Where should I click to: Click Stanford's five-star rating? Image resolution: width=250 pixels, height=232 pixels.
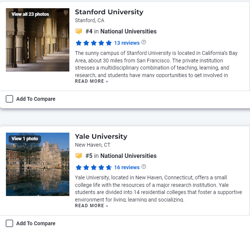pyautogui.click(x=94, y=43)
